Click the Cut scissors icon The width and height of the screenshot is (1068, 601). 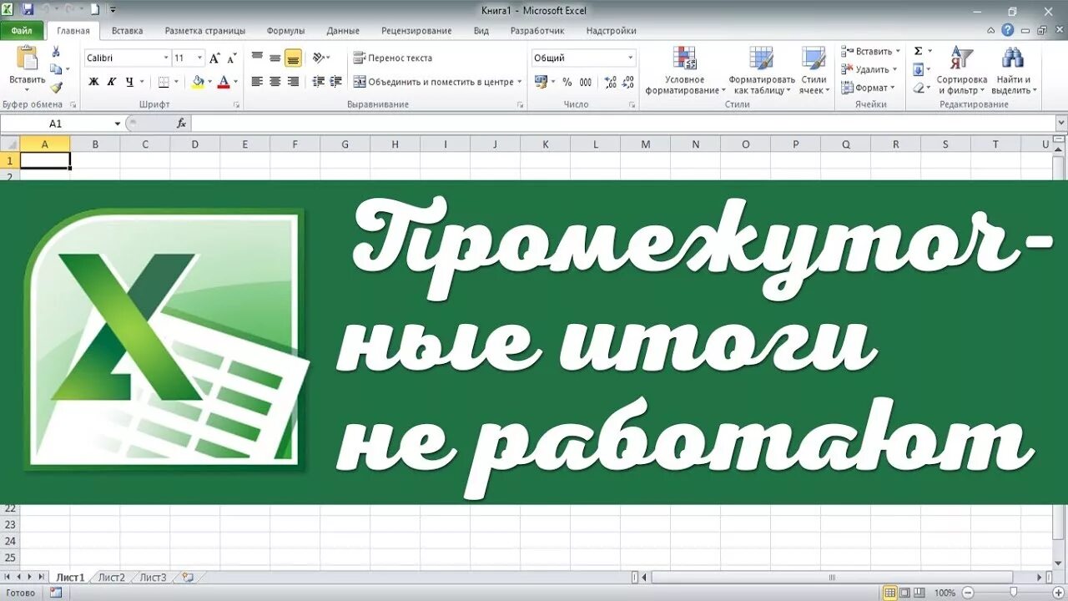point(56,52)
